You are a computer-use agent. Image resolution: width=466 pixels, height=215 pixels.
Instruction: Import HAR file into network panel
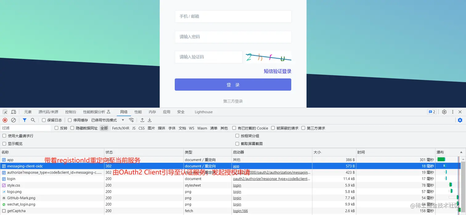tap(142, 120)
